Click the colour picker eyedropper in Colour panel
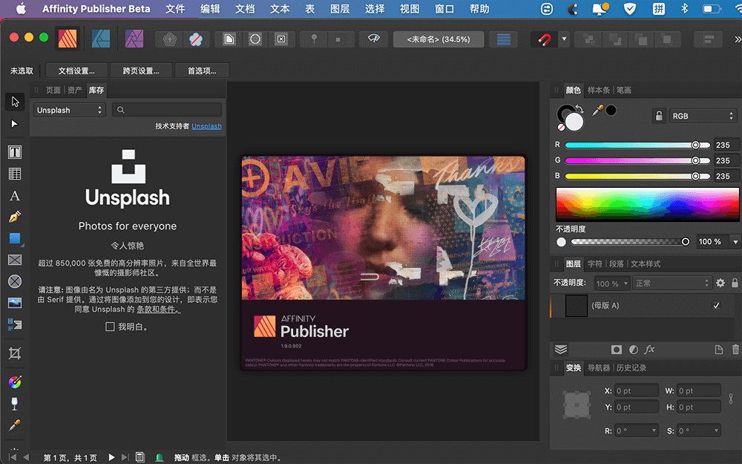Screen dimensions: 742x464 pyautogui.click(x=597, y=111)
